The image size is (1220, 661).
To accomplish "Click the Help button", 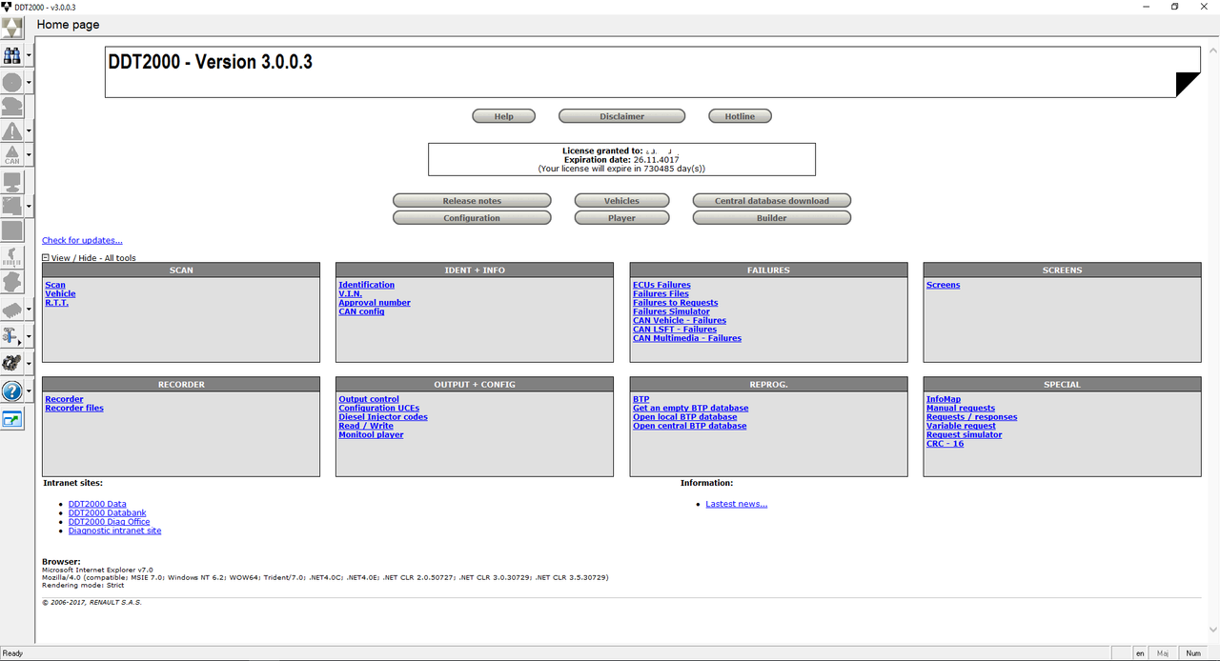I will (x=503, y=116).
